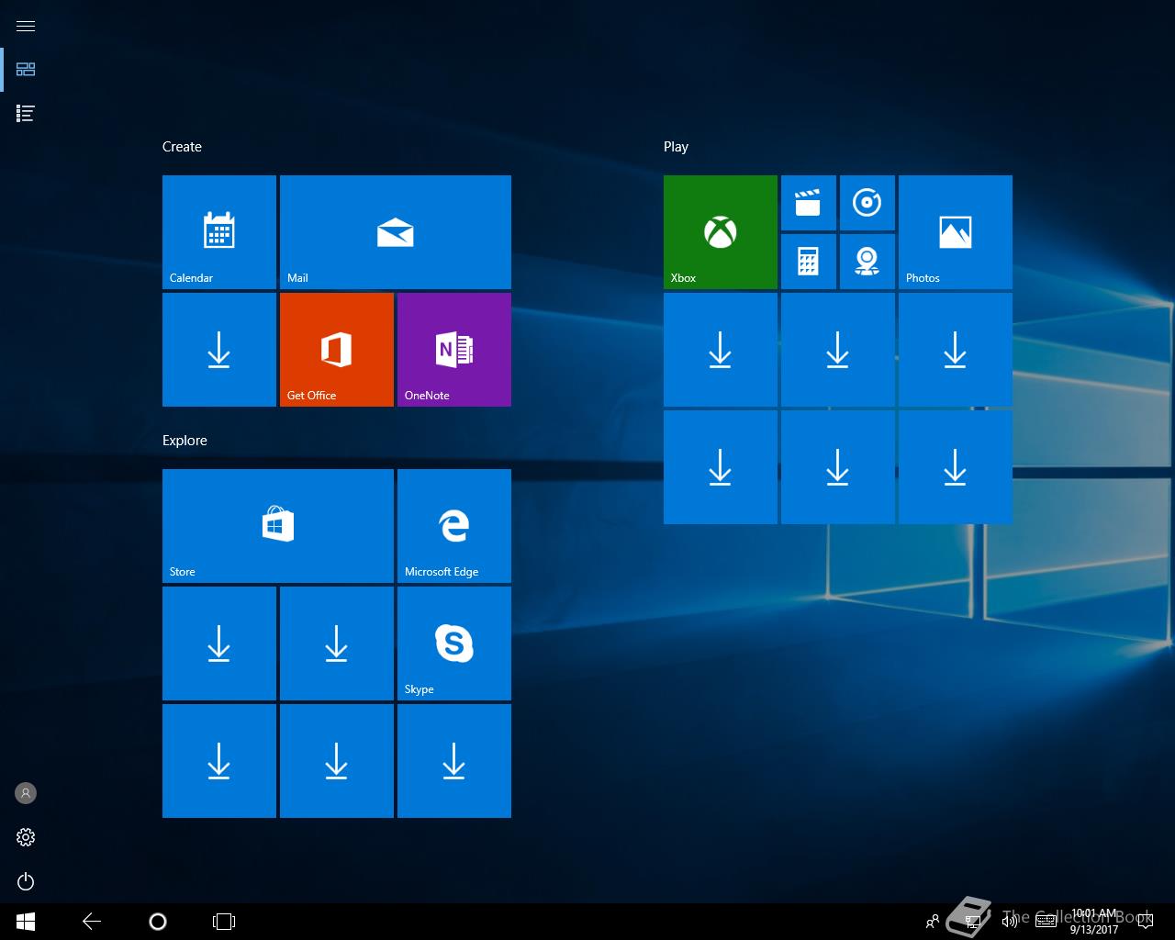
Task: Open the Action Center notifications
Action: coord(1145,922)
